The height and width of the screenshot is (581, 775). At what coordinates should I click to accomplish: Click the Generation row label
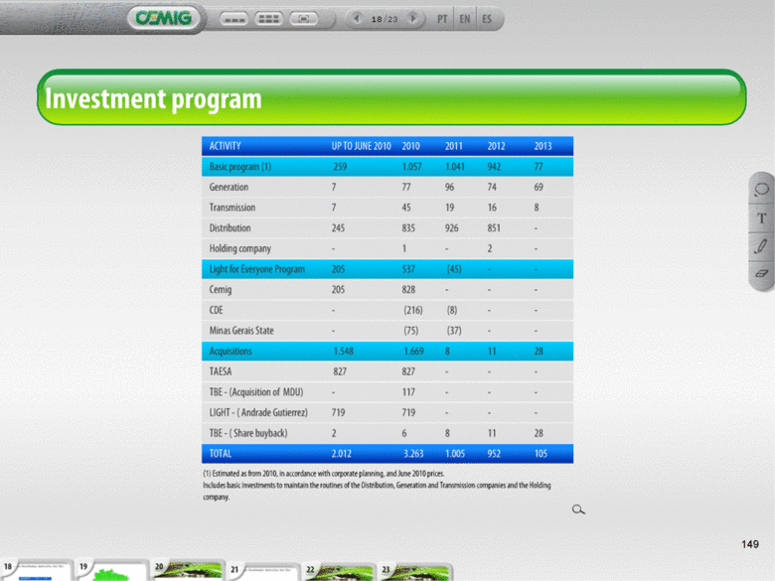pos(229,188)
